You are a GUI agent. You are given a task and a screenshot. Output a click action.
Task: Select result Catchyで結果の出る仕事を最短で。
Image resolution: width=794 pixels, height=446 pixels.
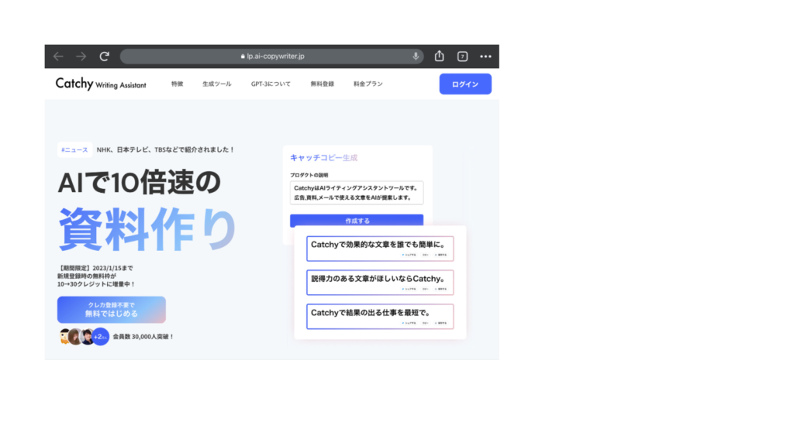click(x=380, y=316)
